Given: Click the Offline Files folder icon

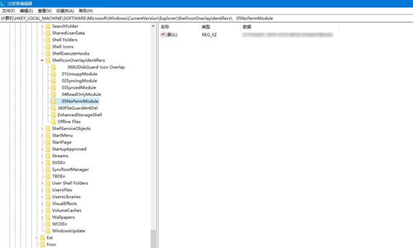Looking at the screenshot, I should (x=53, y=122).
